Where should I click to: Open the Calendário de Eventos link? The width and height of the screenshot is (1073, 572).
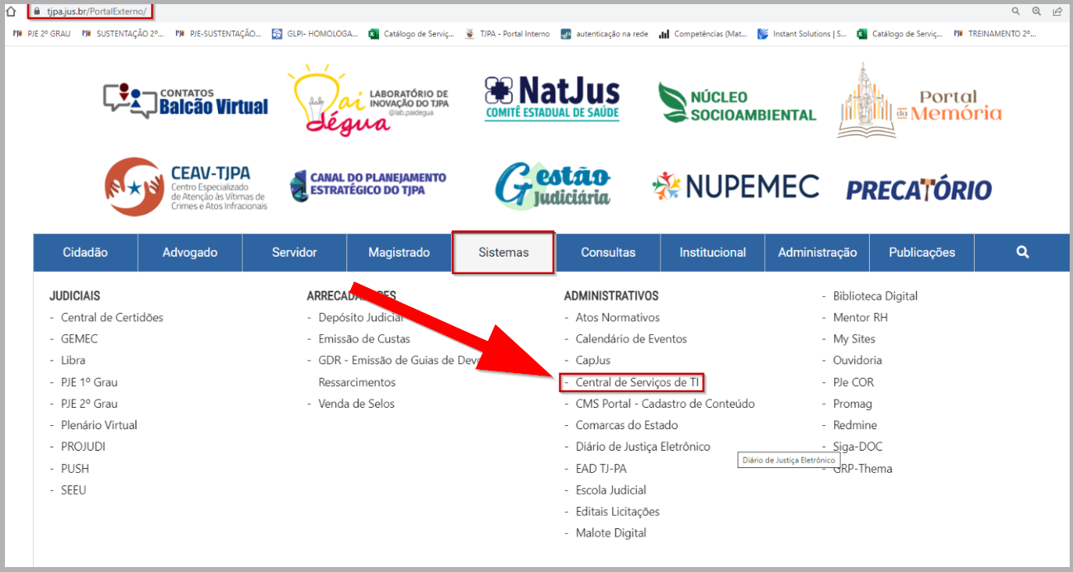click(x=631, y=339)
